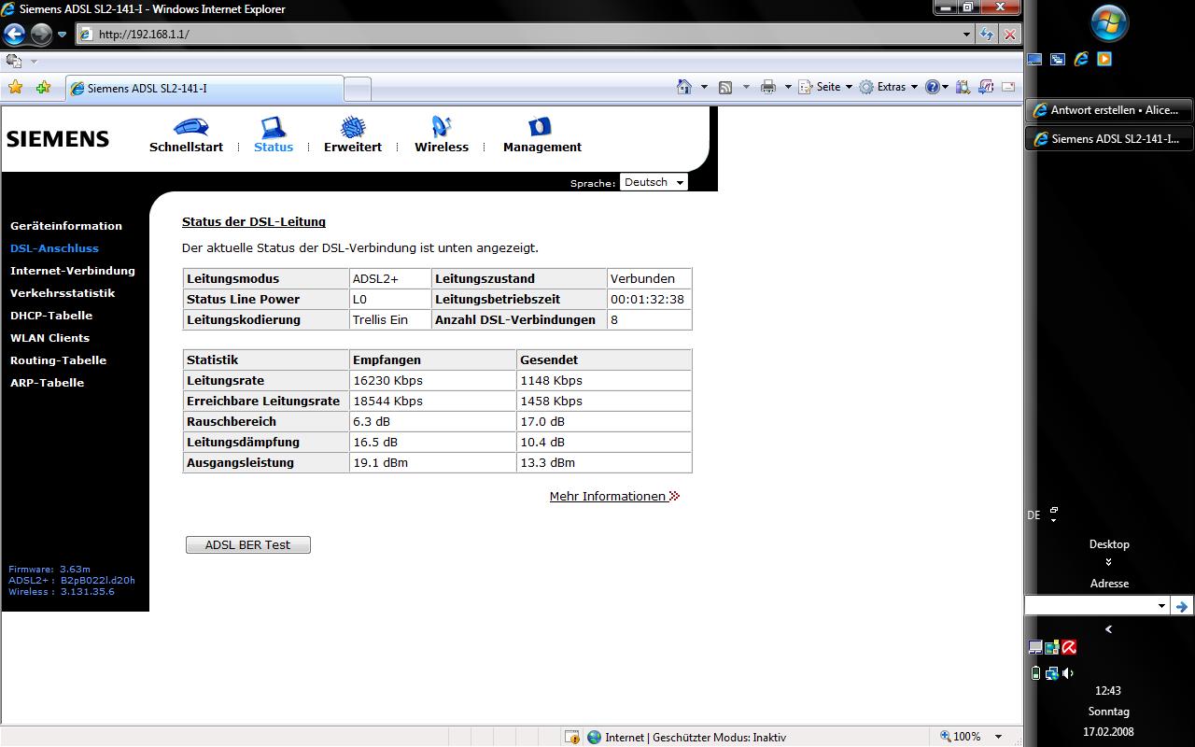The image size is (1195, 747).
Task: Open the Favorites Center star icon
Action: pos(15,88)
